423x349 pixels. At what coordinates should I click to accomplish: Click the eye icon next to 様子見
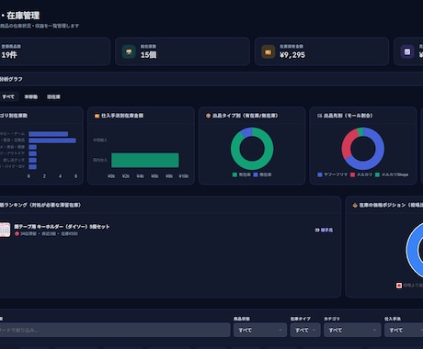pos(317,230)
